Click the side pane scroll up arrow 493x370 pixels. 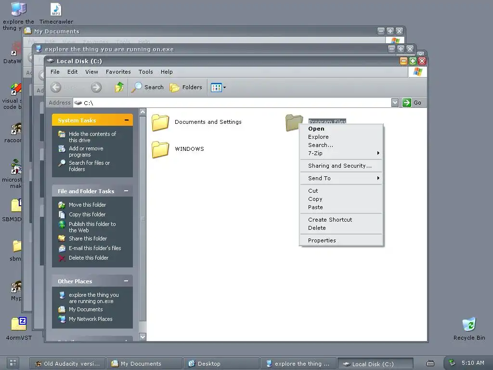click(x=143, y=112)
